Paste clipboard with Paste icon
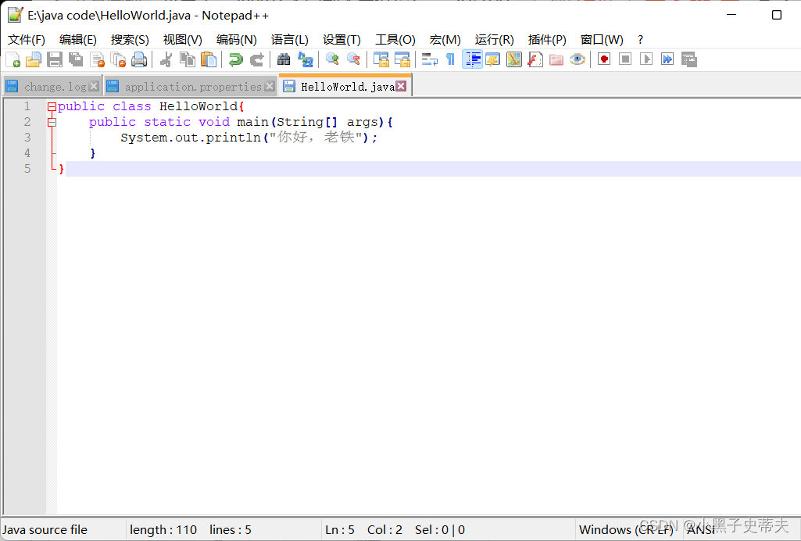 click(209, 59)
